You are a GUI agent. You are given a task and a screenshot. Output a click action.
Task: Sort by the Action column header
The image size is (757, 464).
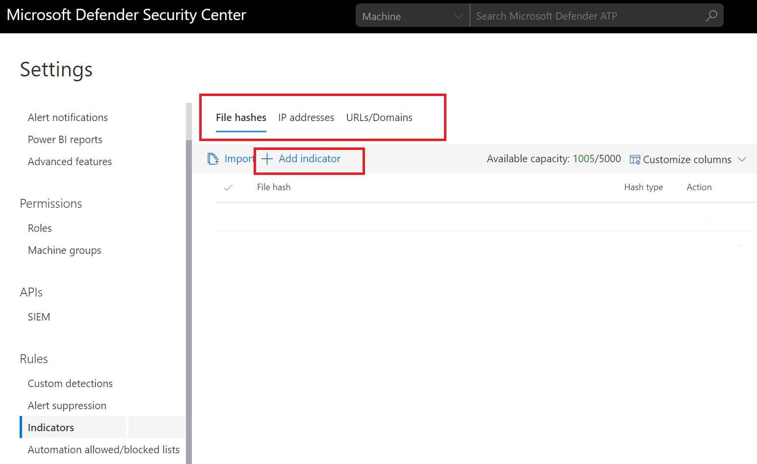point(699,187)
